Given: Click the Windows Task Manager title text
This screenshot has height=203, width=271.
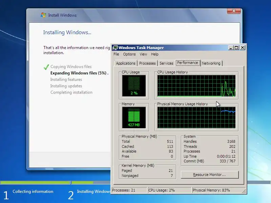Looking at the screenshot, I should (x=141, y=48).
